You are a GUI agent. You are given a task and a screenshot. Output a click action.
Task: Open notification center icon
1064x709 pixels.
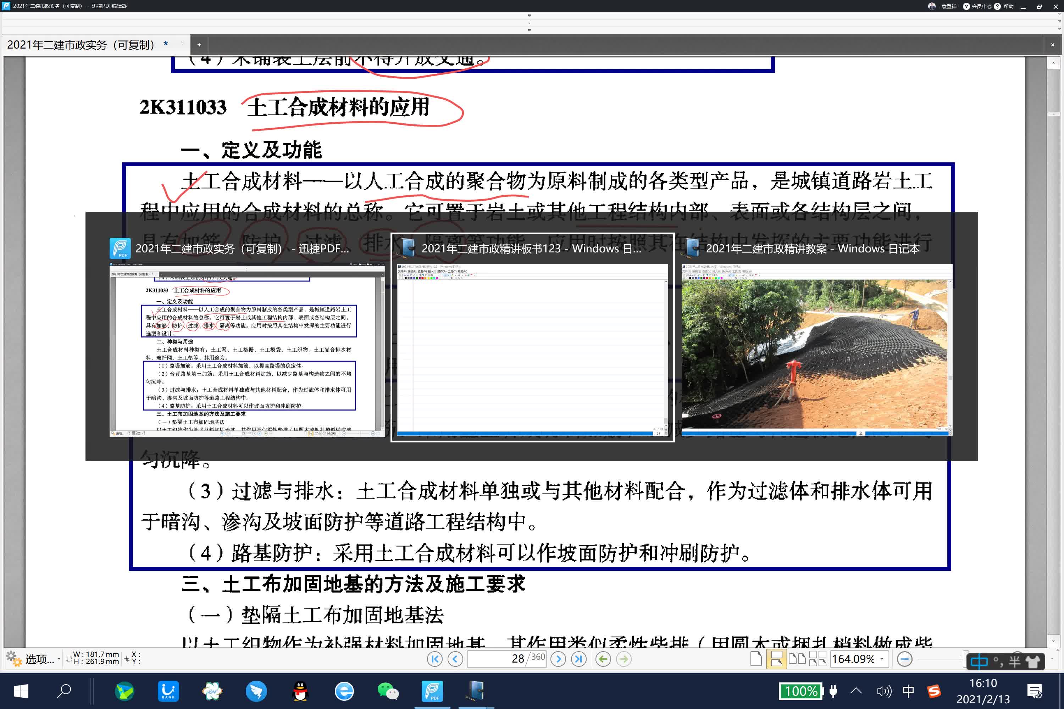[x=1035, y=691]
